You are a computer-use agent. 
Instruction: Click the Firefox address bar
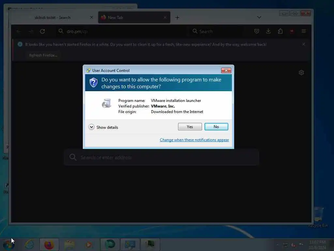point(121,31)
